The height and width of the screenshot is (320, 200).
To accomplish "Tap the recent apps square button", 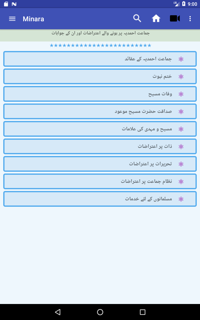I will click(x=142, y=312).
